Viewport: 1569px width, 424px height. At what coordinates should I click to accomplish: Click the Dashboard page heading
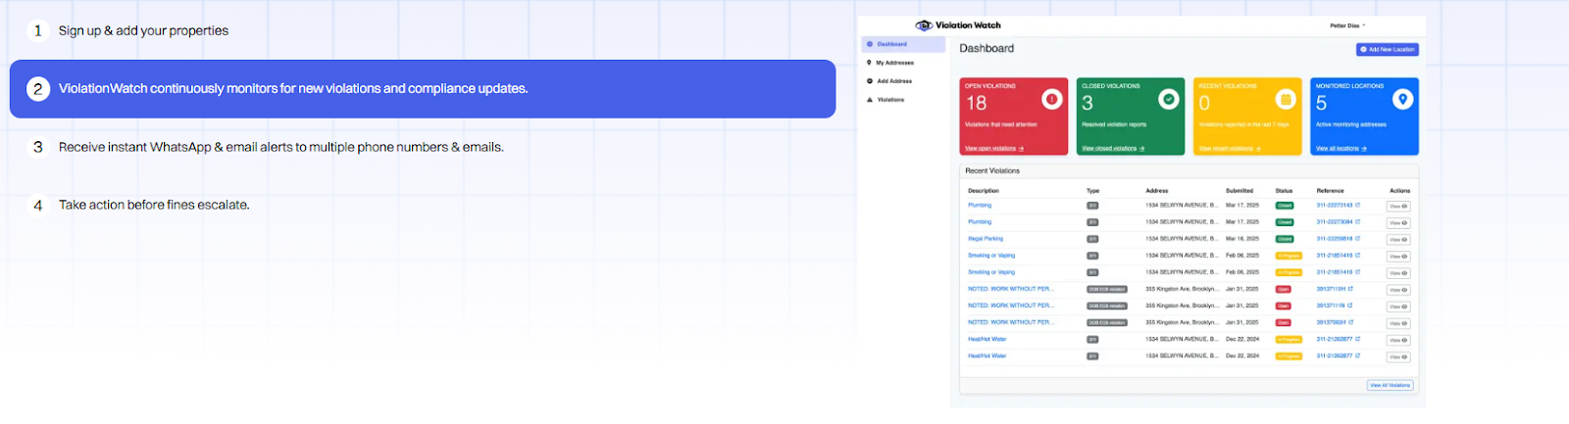point(987,48)
